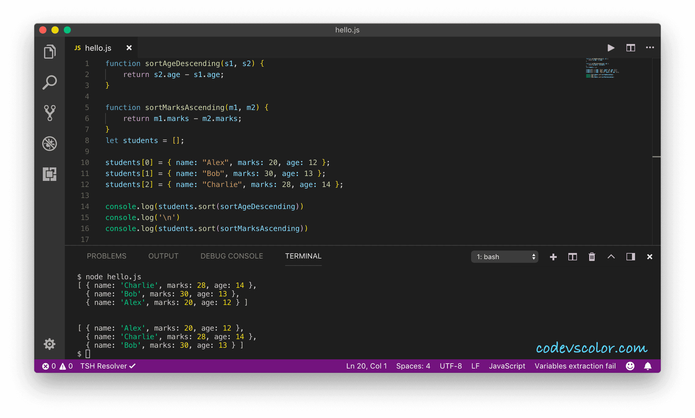The width and height of the screenshot is (695, 418).
Task: Click UTF-8 encoding in status bar
Action: pyautogui.click(x=451, y=366)
